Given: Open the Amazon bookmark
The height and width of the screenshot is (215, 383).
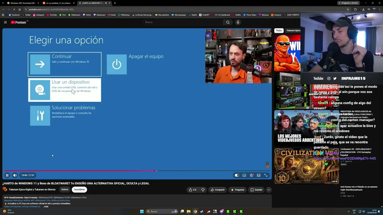Looking at the screenshot, I should pos(276,15).
